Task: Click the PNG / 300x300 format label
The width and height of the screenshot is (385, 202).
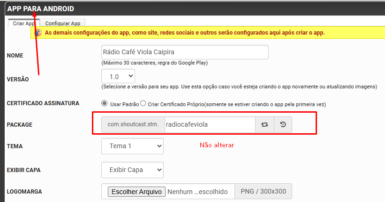Action: (x=263, y=192)
